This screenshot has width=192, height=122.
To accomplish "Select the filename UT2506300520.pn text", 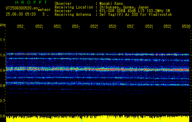I will (22, 8).
